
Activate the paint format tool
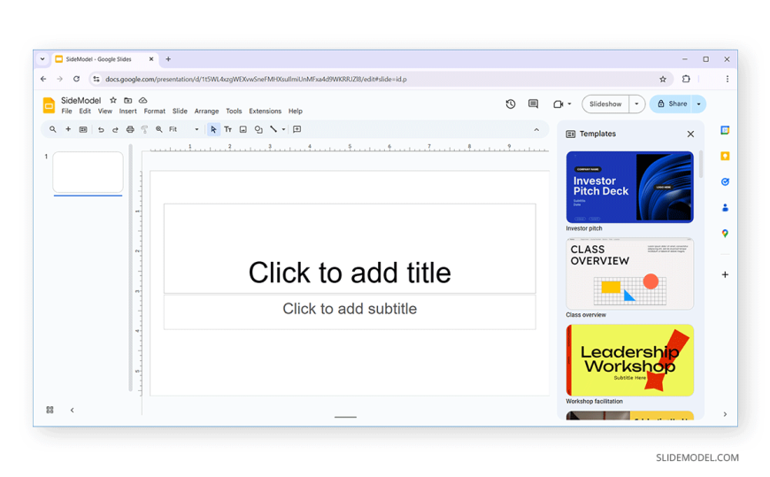(x=144, y=130)
